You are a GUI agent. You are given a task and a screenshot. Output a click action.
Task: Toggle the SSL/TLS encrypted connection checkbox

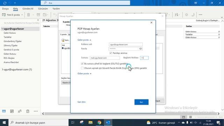[x=82, y=64]
